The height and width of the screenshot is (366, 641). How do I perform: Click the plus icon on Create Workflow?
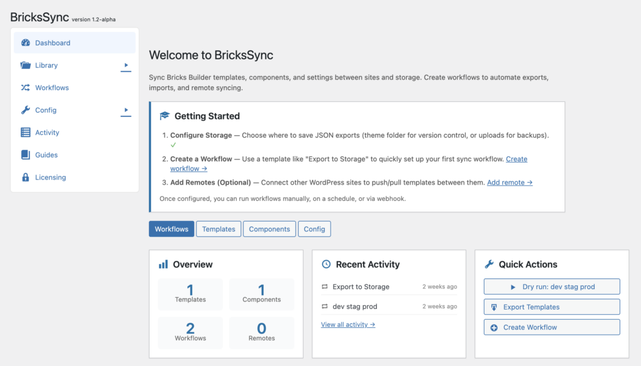click(494, 327)
